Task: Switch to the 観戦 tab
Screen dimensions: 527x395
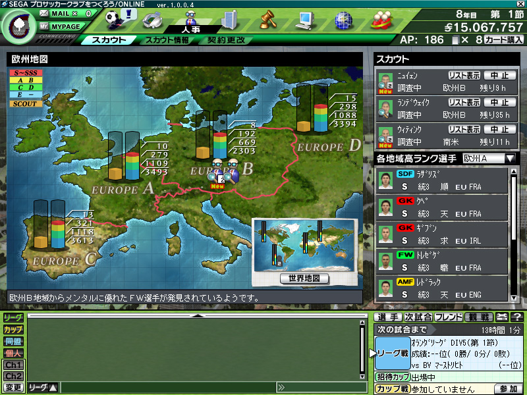Action: pos(479,317)
